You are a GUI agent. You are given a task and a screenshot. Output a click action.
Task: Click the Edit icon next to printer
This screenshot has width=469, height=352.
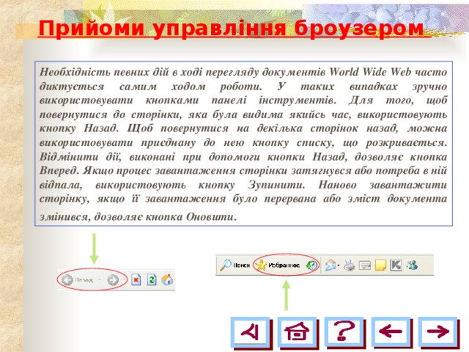pyautogui.click(x=365, y=265)
